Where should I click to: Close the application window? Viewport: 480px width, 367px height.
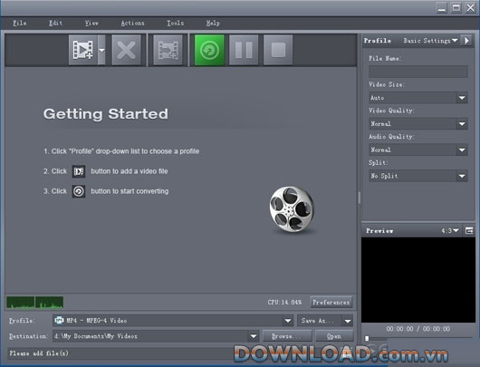click(471, 8)
